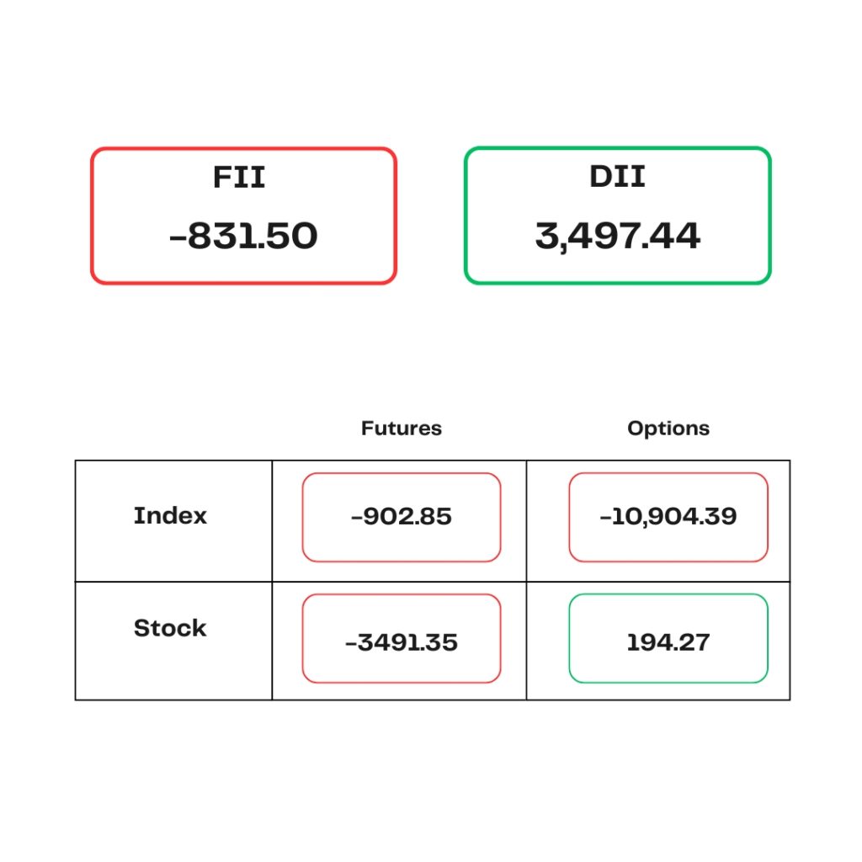Click the green DII card's bottom border
Screen dimensions: 862x862
click(617, 283)
